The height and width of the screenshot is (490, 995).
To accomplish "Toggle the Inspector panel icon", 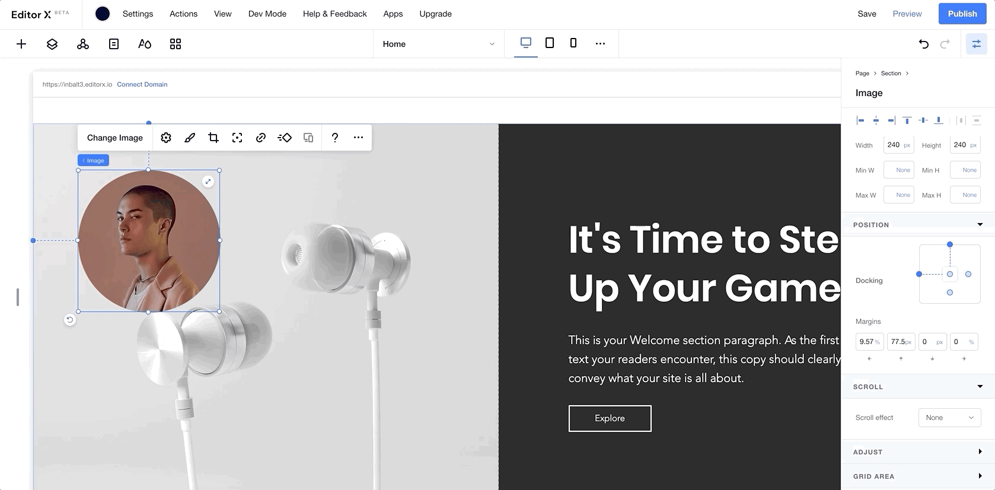I will (977, 44).
